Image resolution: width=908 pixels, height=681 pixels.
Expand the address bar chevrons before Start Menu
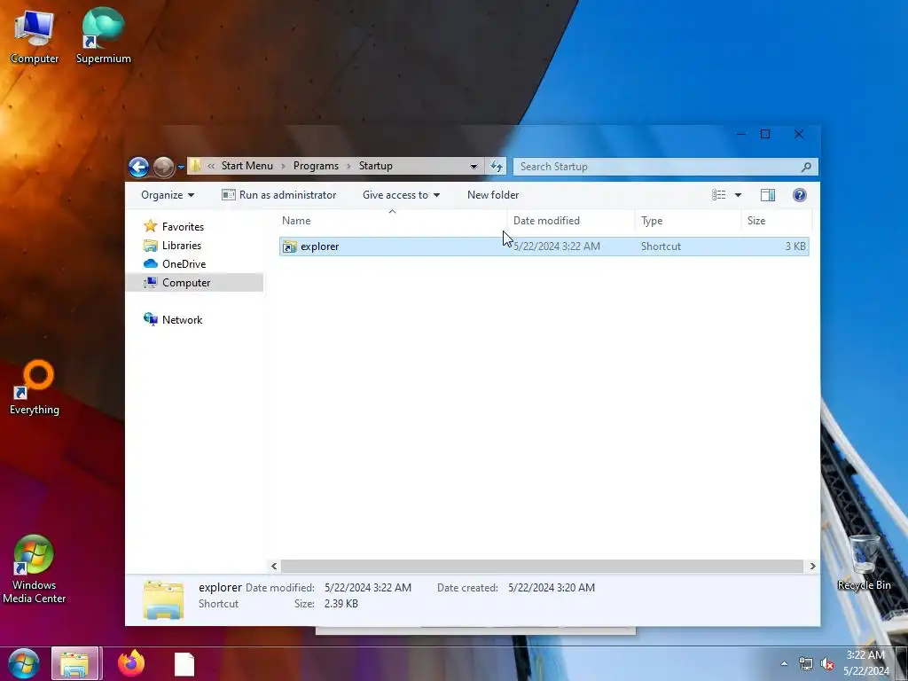click(211, 166)
